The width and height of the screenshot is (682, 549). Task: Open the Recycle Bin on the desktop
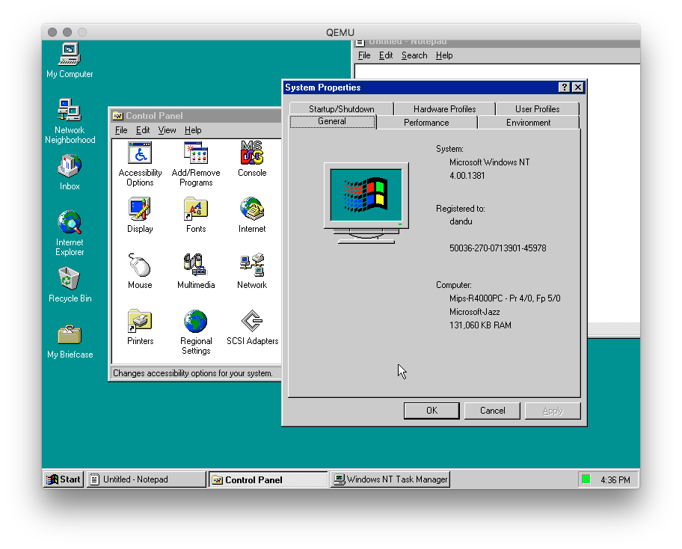pyautogui.click(x=68, y=278)
